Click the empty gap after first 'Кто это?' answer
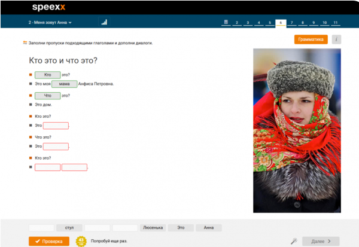359x247 pixels. tap(56, 126)
